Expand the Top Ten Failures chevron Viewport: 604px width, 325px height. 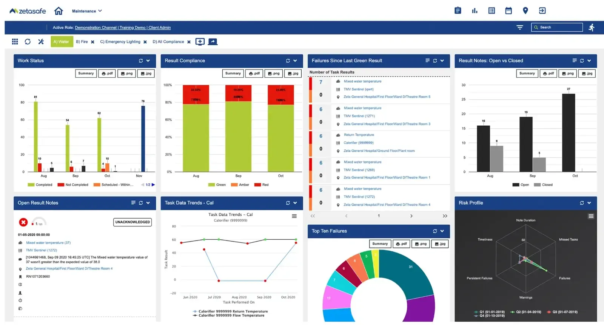point(442,231)
